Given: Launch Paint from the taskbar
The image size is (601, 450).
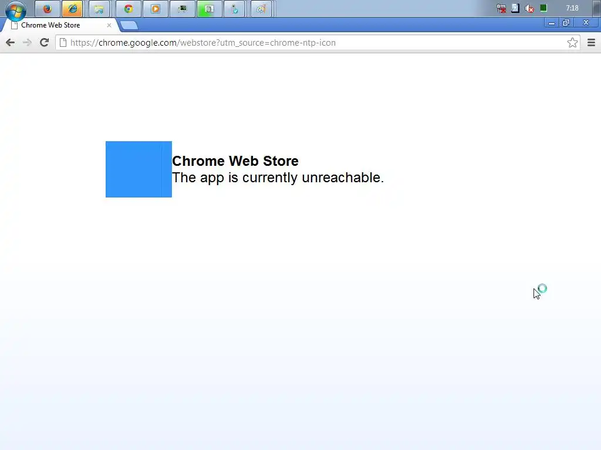Looking at the screenshot, I should pos(261,9).
